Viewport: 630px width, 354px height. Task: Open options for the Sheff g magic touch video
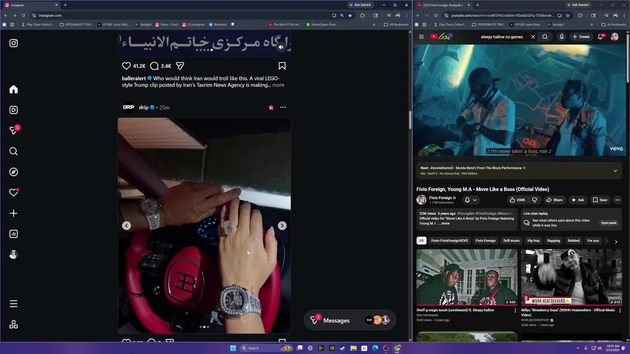pos(515,311)
